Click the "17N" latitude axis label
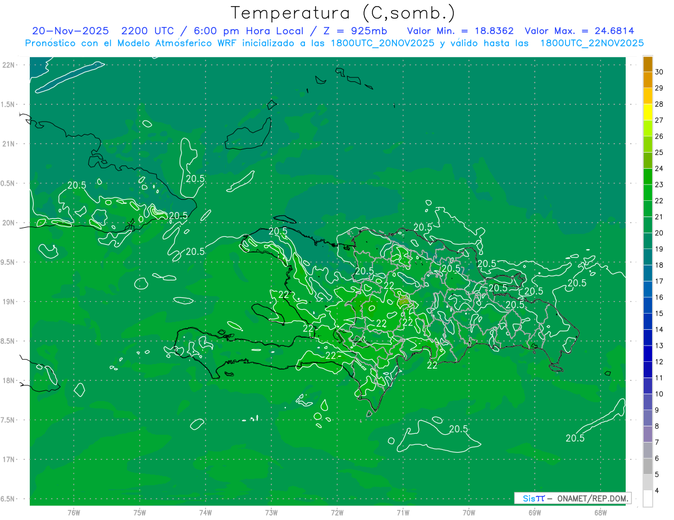This screenshot has height=520, width=674. [7, 459]
